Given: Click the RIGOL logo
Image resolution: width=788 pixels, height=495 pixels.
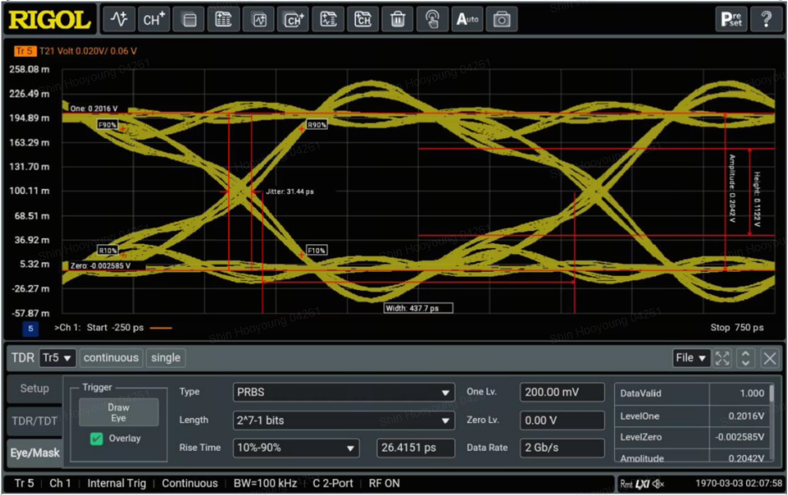Looking at the screenshot, I should (50, 19).
